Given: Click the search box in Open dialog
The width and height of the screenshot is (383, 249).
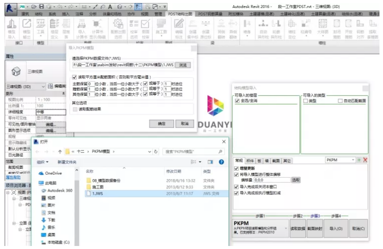Looking at the screenshot, I should tap(193, 152).
